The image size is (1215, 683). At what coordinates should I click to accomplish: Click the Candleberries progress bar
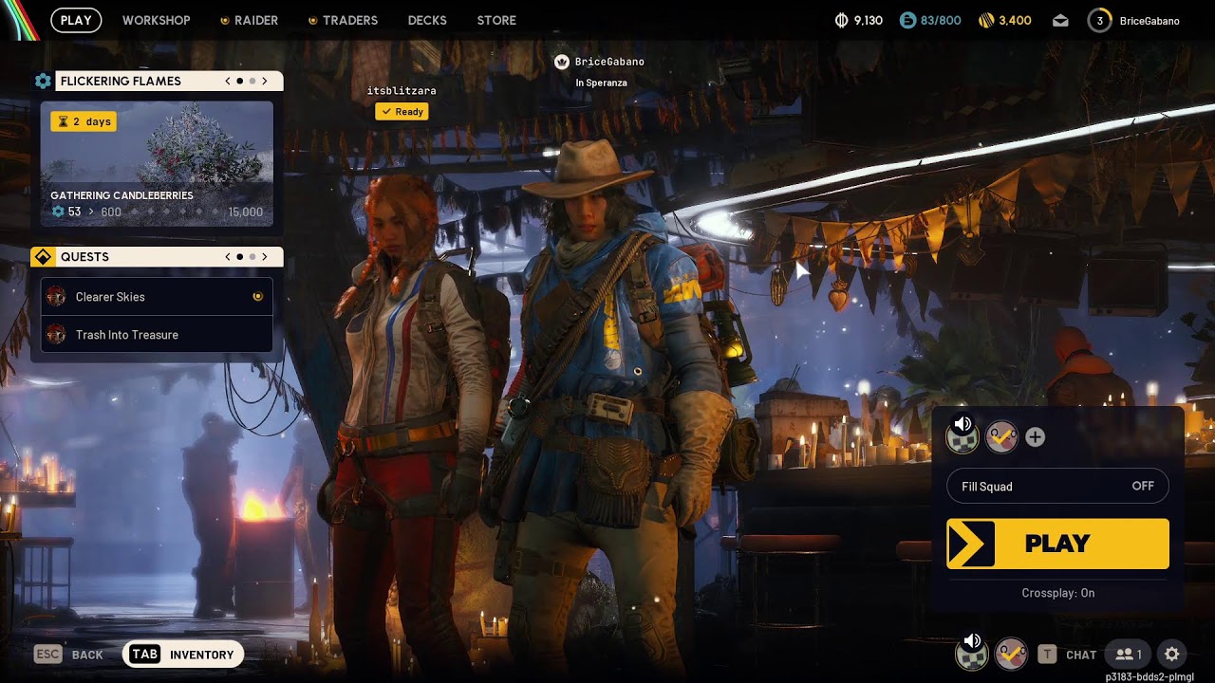pyautogui.click(x=174, y=212)
